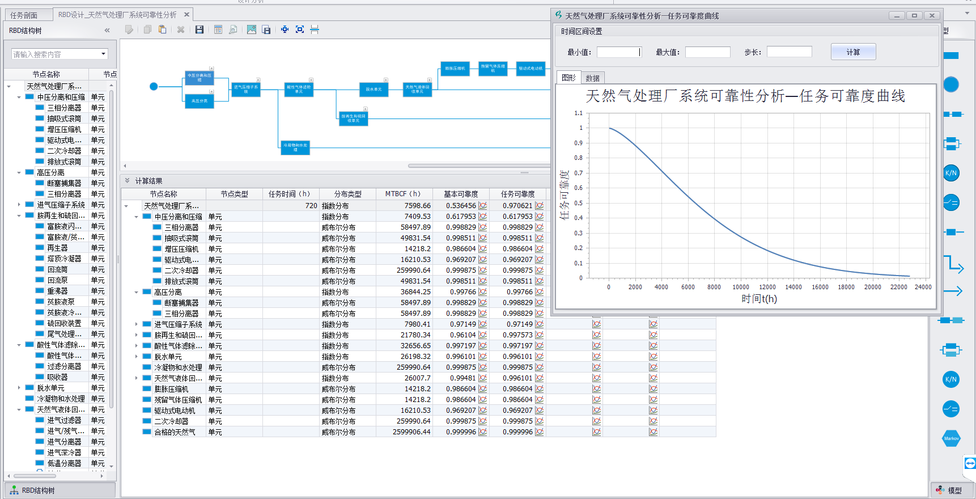The height and width of the screenshot is (499, 976).
Task: Click the 最大值 input field
Action: click(x=708, y=52)
